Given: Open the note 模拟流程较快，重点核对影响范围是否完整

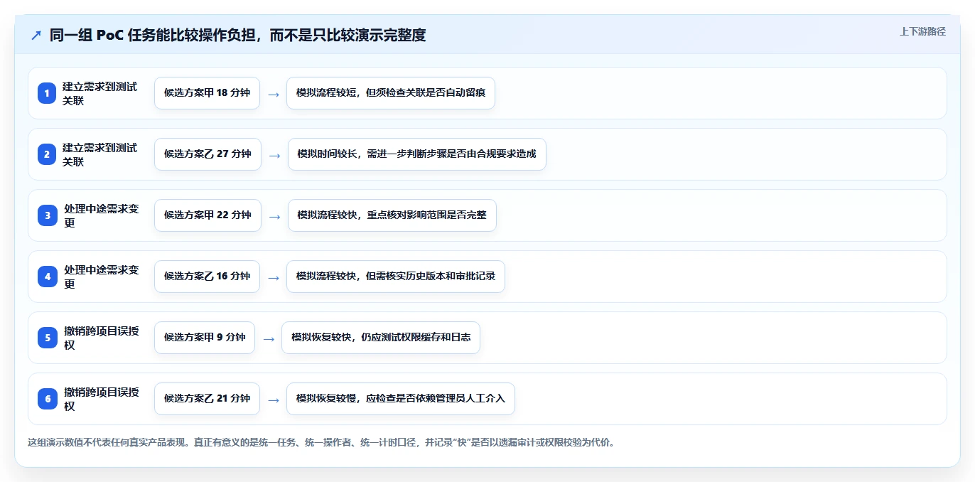Looking at the screenshot, I should coord(392,215).
